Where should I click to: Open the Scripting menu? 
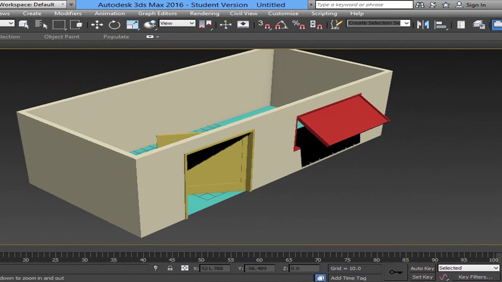[x=324, y=13]
